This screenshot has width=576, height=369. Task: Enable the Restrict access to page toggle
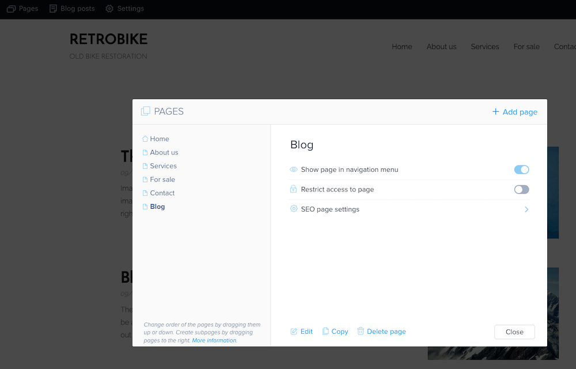click(x=521, y=189)
